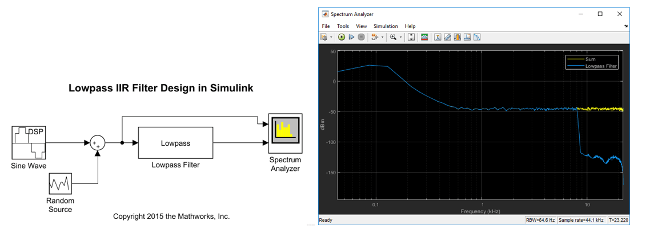This screenshot has height=240, width=646.
Task: Toggle the channel measurements icon
Action: pyautogui.click(x=458, y=37)
